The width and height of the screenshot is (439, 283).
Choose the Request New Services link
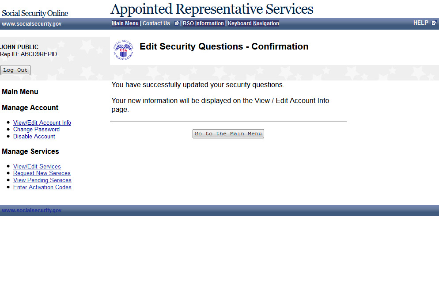pos(42,173)
